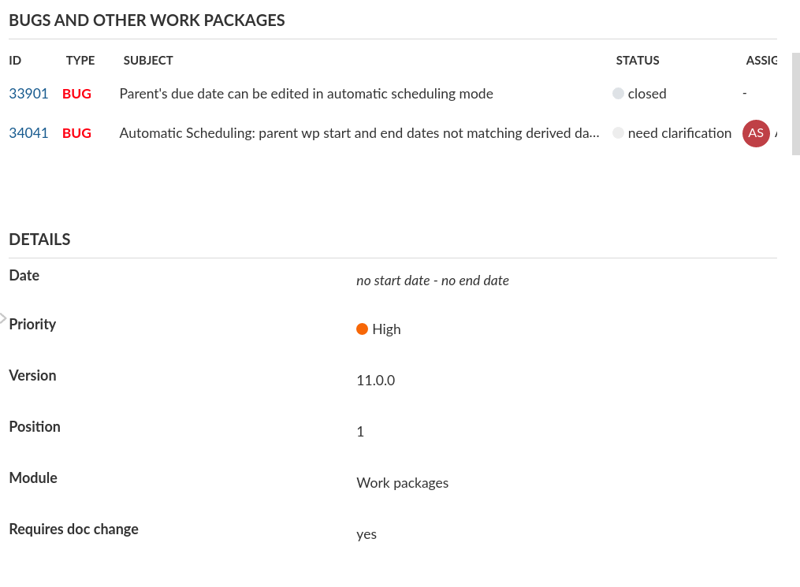Click the 'no start date - no end date' value
The image size is (800, 587).
(433, 280)
